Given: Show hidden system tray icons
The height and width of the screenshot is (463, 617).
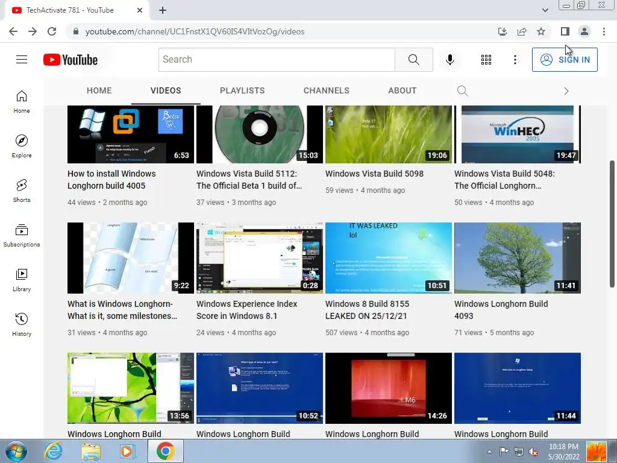Looking at the screenshot, I should click(489, 452).
